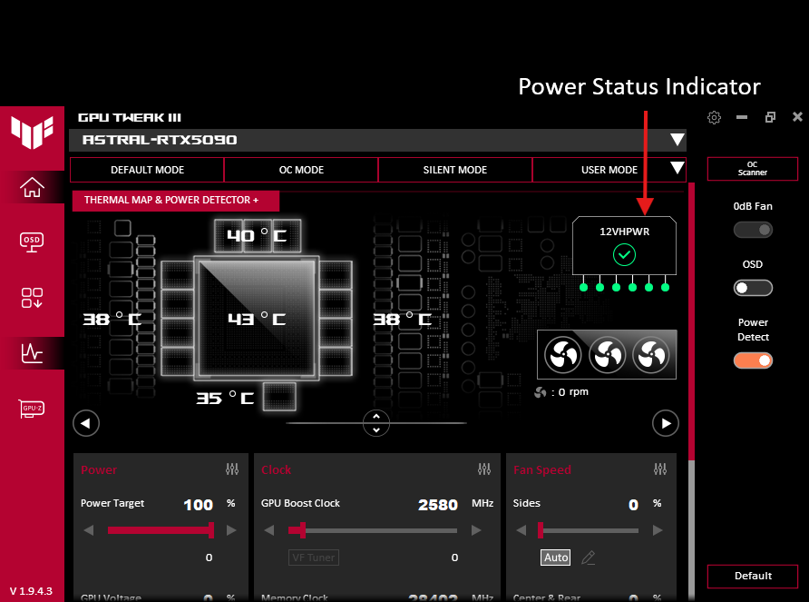Open Fan Speed panel advanced sliders icon
809x602 pixels.
point(660,469)
